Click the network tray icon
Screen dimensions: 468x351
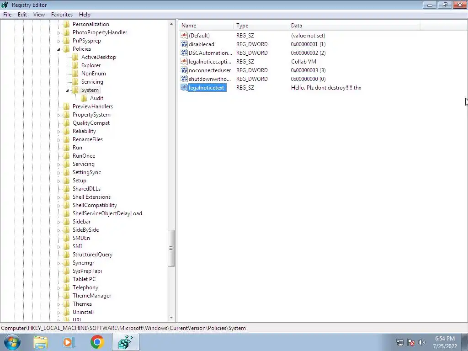pyautogui.click(x=399, y=342)
